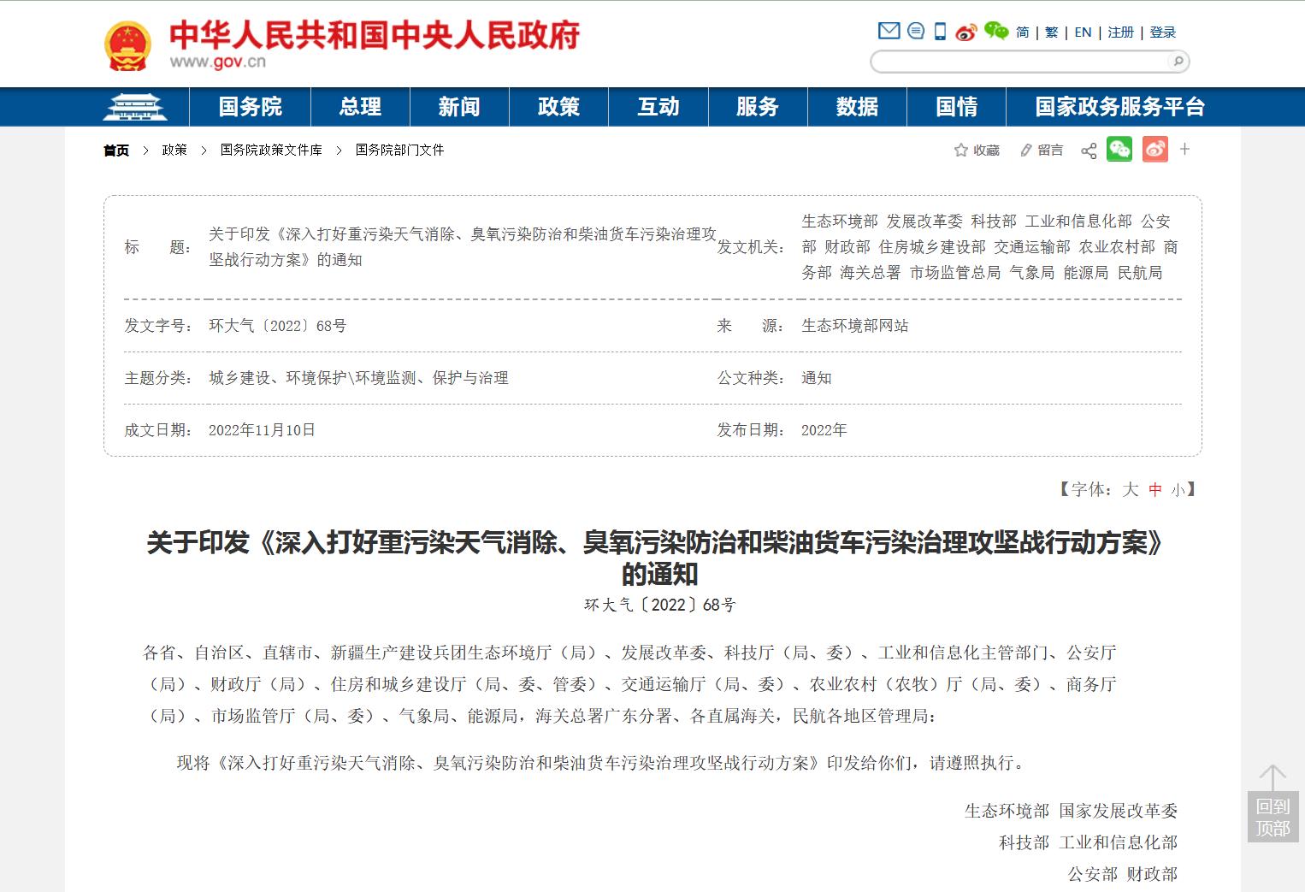Click document number 环大气〔2022〕68号 in info table

pyautogui.click(x=277, y=326)
